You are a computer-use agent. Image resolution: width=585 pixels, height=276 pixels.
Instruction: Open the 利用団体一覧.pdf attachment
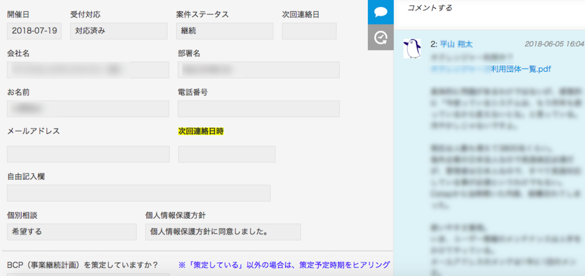(x=521, y=69)
